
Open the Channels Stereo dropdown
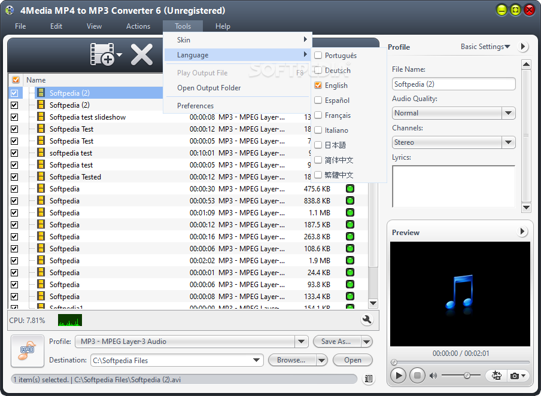tap(508, 142)
